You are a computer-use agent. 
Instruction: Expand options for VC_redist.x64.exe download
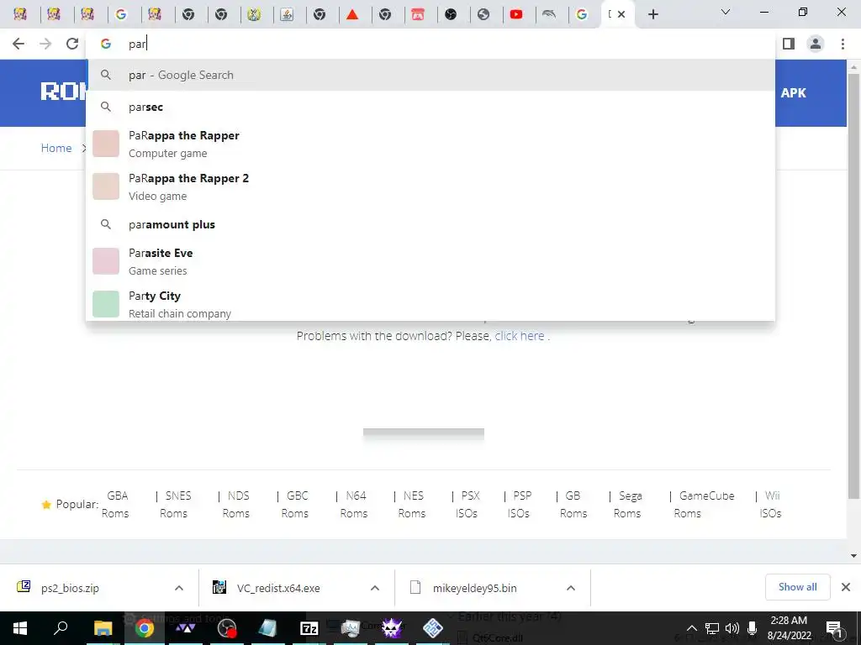coord(375,588)
